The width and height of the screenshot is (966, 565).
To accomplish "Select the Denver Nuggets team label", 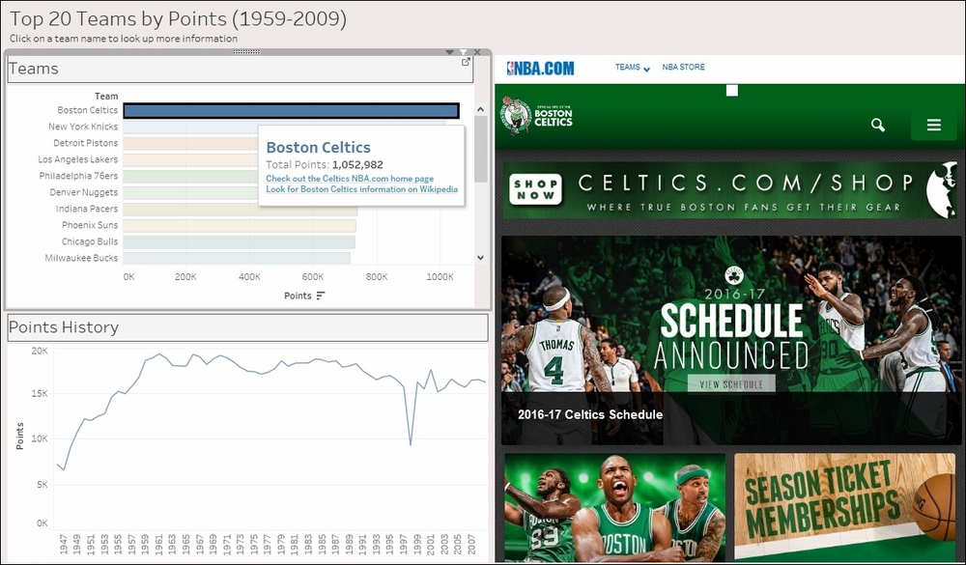I will click(x=84, y=192).
